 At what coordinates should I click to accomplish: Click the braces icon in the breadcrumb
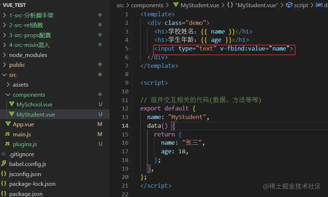[x=230, y=5]
